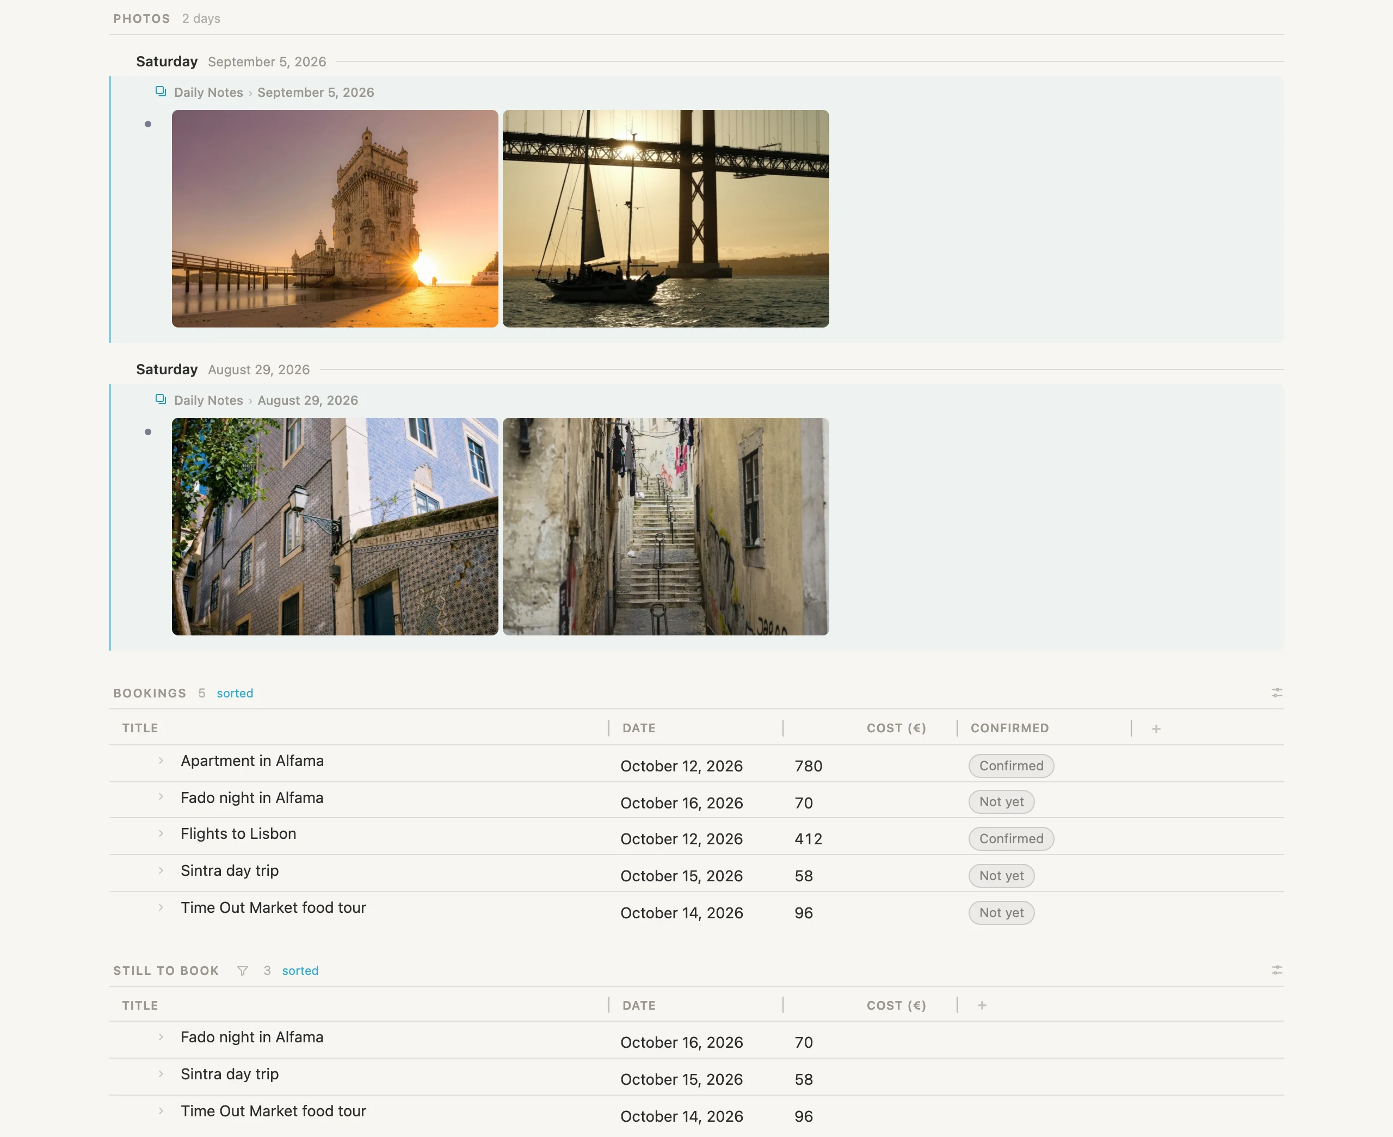
Task: Open Daily Notes breadcrumb for September 5
Action: (x=208, y=92)
